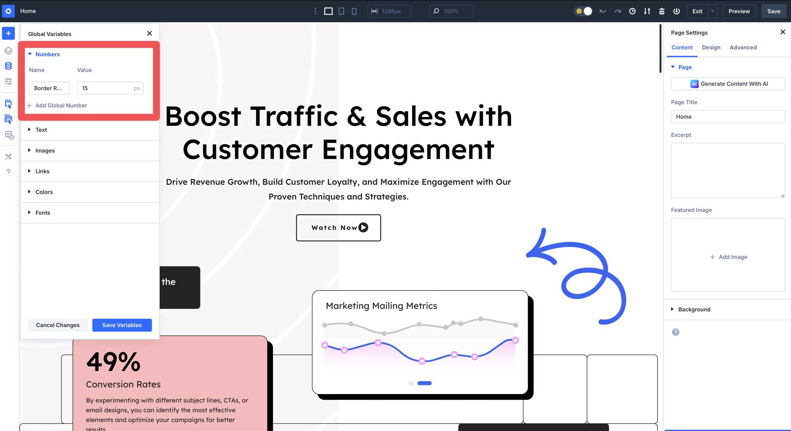Viewport: 791px width, 431px height.
Task: Toggle the light/dark mode switch
Action: (x=583, y=11)
